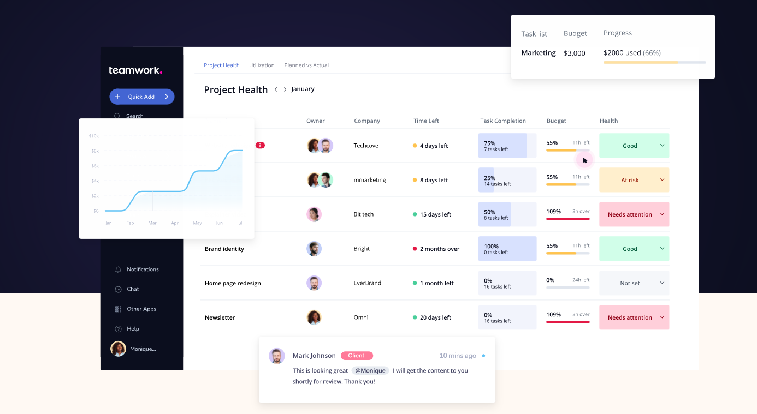Viewport: 757px width, 414px height.
Task: Click the Owner column header
Action: point(316,121)
